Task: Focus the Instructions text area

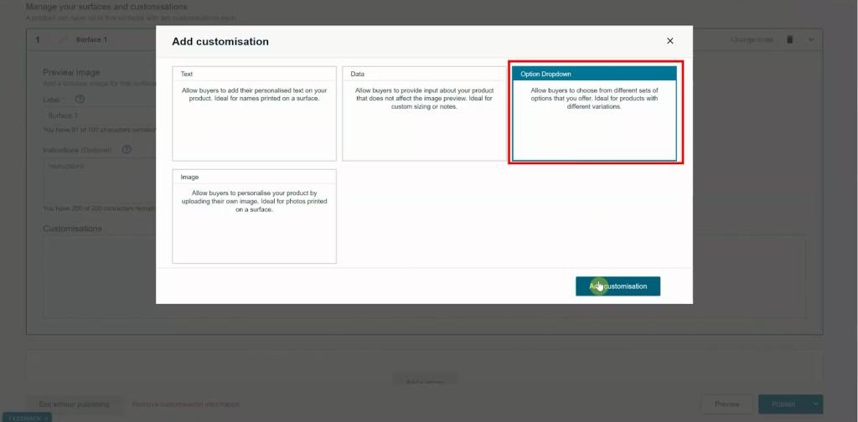Action: 100,180
